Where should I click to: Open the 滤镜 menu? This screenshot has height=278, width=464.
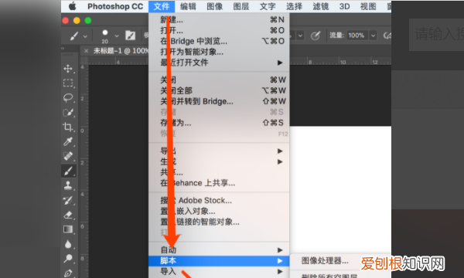pyautogui.click(x=321, y=6)
